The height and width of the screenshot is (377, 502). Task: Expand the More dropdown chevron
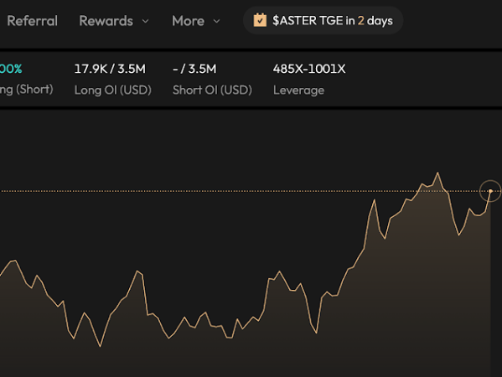pyautogui.click(x=217, y=22)
